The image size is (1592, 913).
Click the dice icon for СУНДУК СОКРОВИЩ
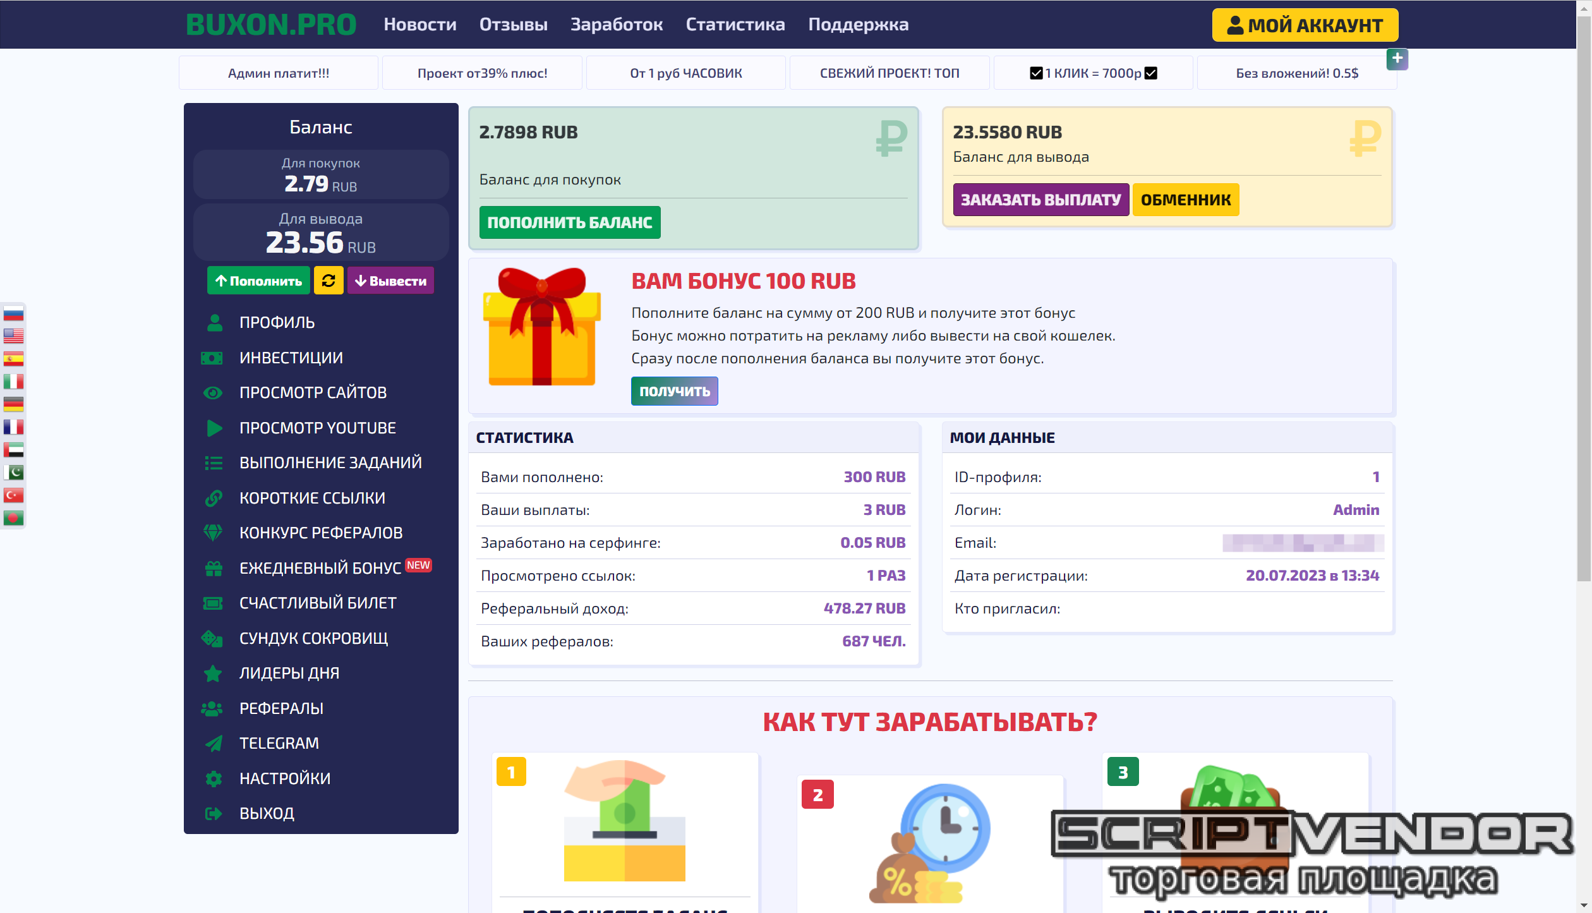click(212, 638)
